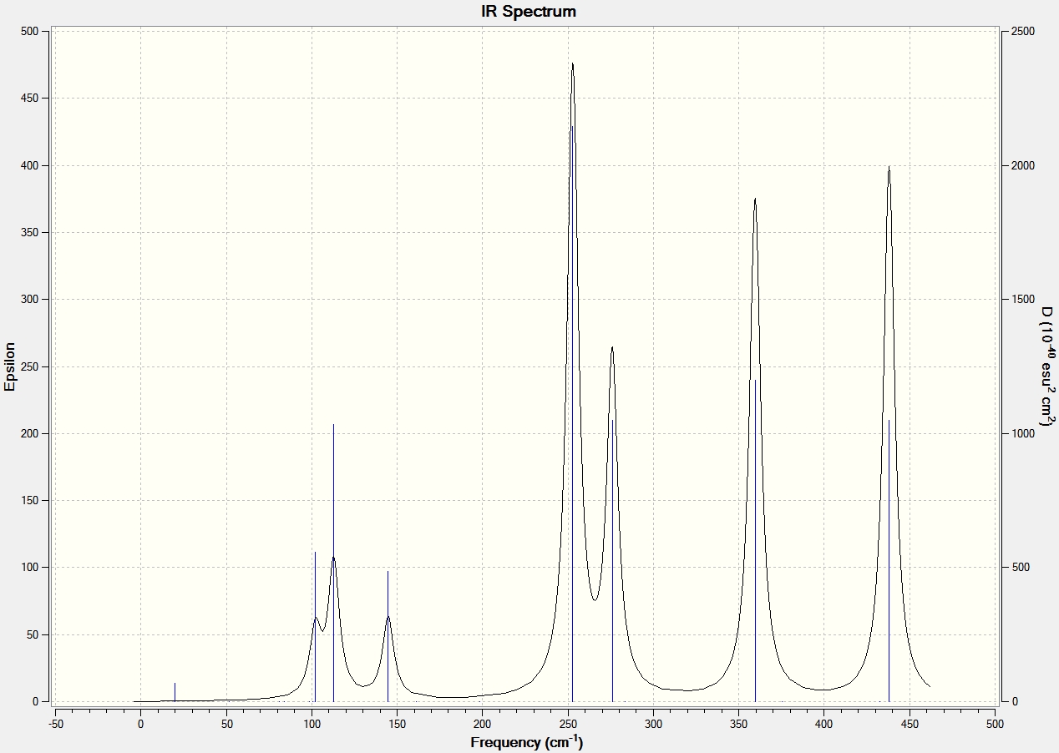
Task: Click "100" on the frequency axis
Action: coord(312,723)
